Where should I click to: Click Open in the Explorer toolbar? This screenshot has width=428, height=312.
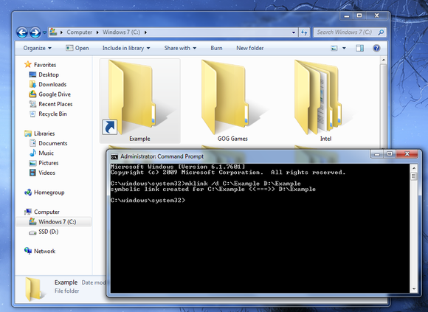pyautogui.click(x=77, y=48)
